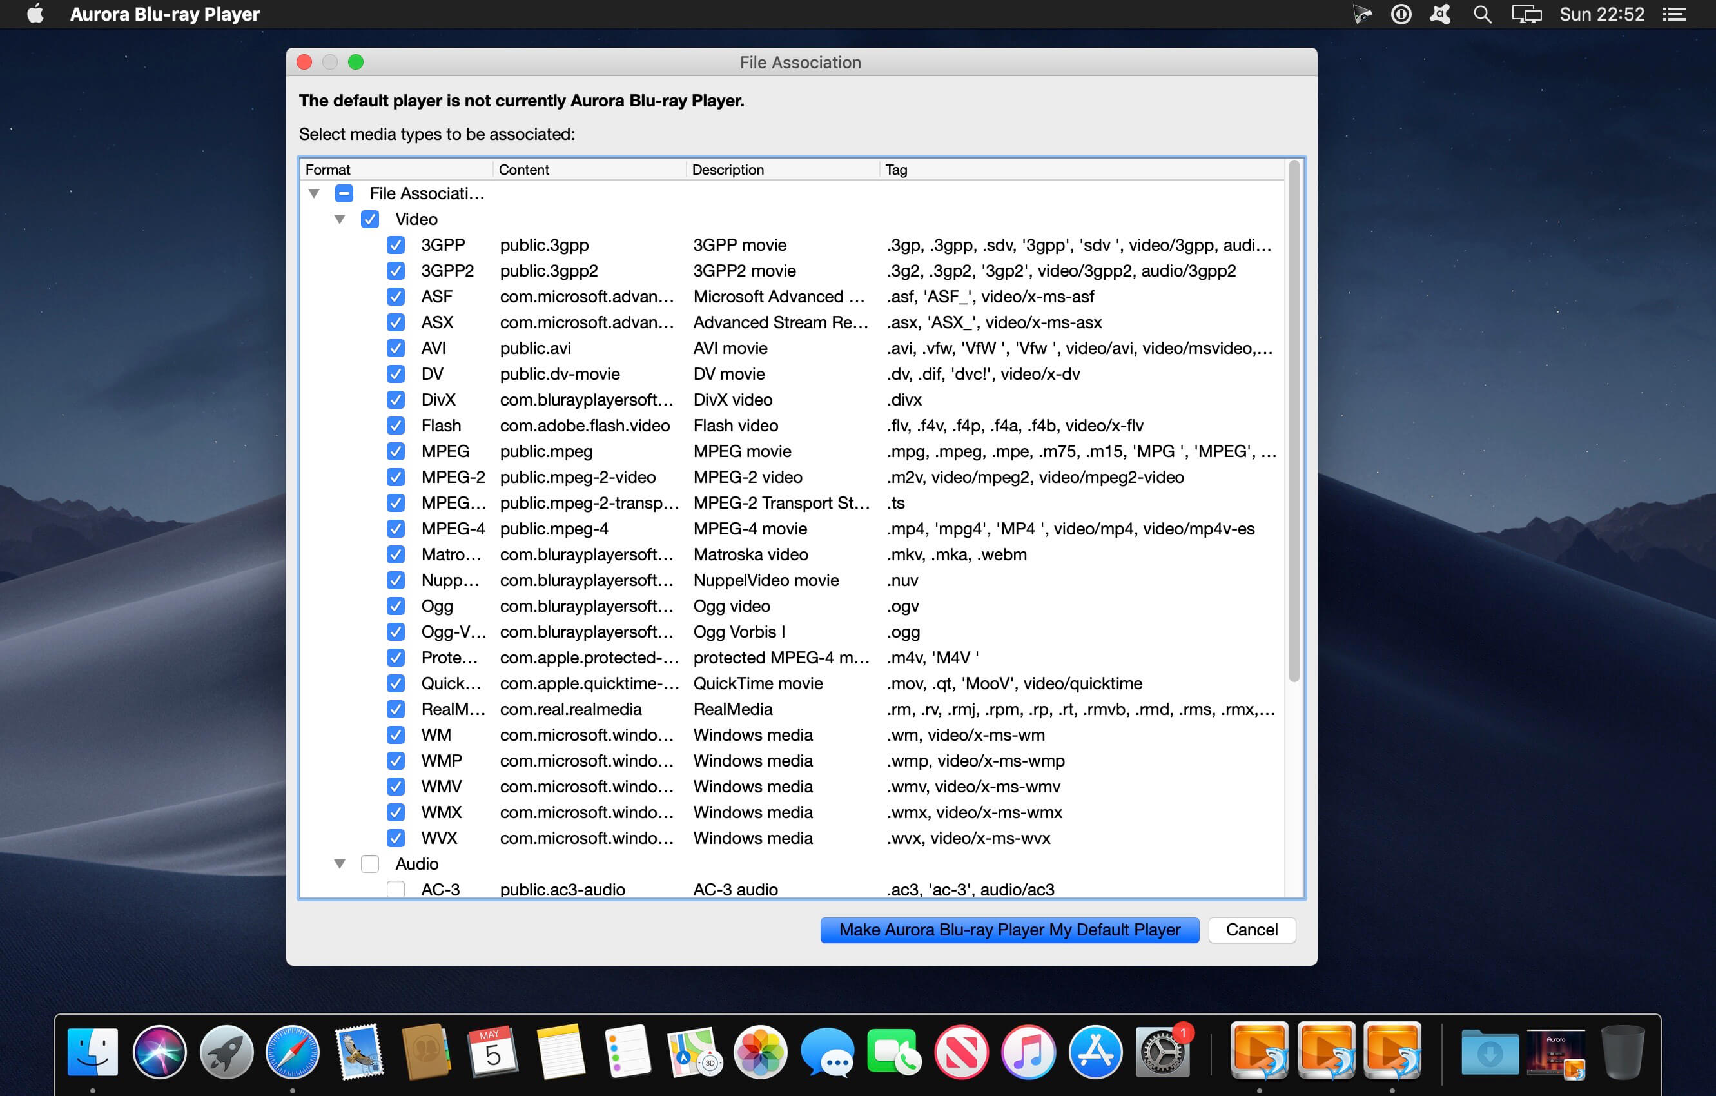The image size is (1716, 1096).
Task: Select the '.mkv, .mka, .webm' tag cell
Action: tap(957, 554)
